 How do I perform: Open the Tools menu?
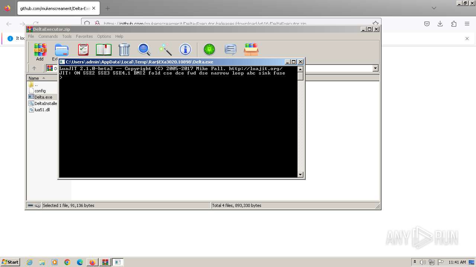pos(67,36)
